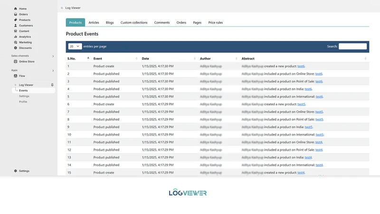The height and width of the screenshot is (214, 380).
Task: Click serial number 8 cell
Action: (68, 119)
